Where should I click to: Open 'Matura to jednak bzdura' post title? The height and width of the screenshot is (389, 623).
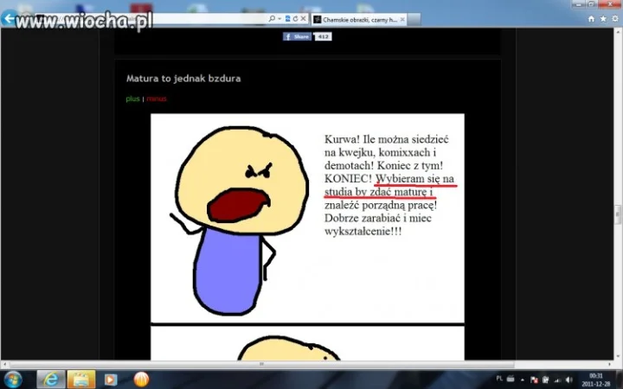click(183, 78)
